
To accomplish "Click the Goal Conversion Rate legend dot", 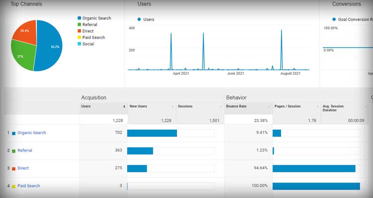I will [x=334, y=19].
